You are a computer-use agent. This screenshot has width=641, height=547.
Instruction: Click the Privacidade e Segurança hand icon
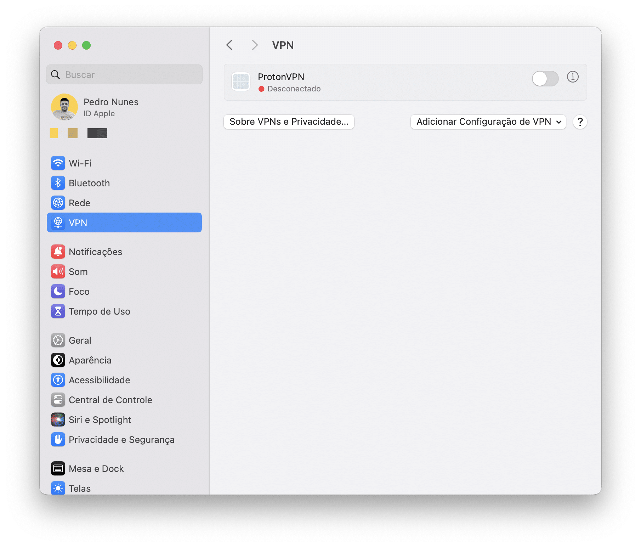pyautogui.click(x=58, y=439)
